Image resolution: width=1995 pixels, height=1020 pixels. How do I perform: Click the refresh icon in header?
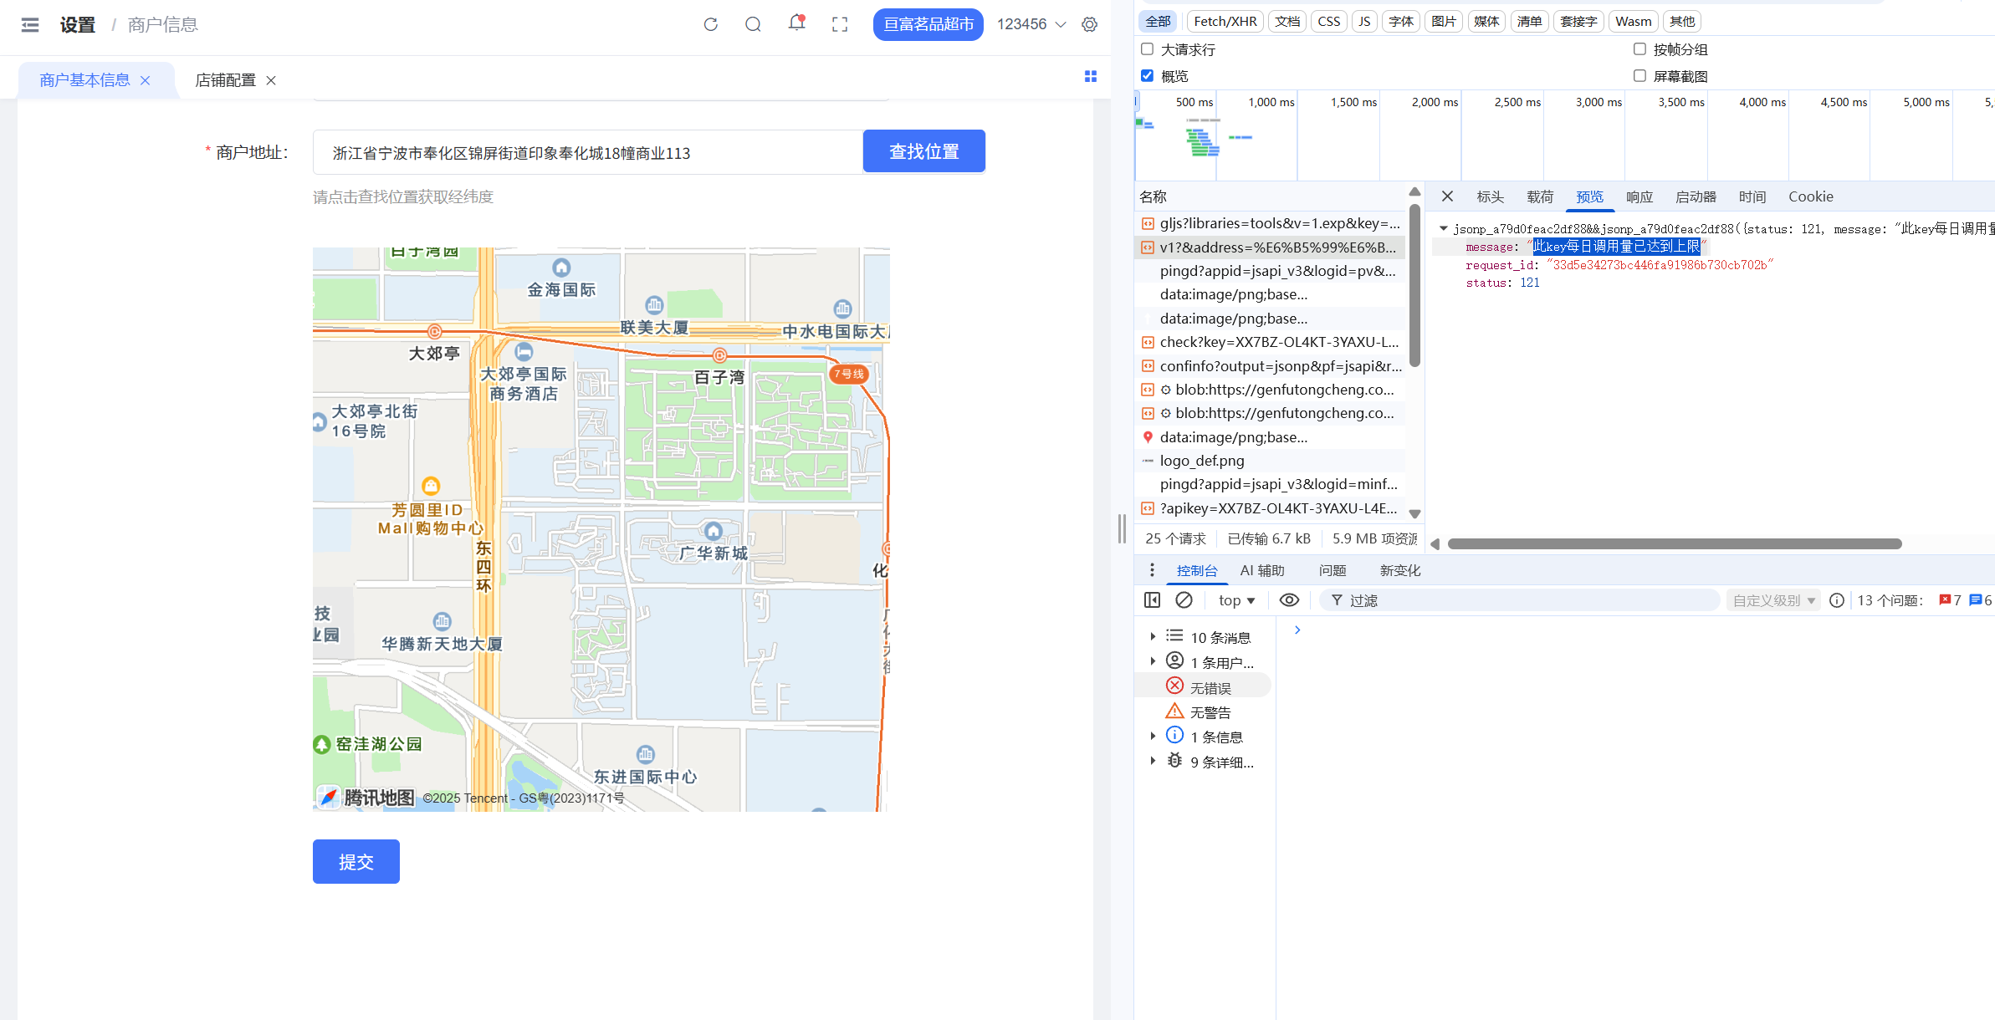tap(710, 24)
